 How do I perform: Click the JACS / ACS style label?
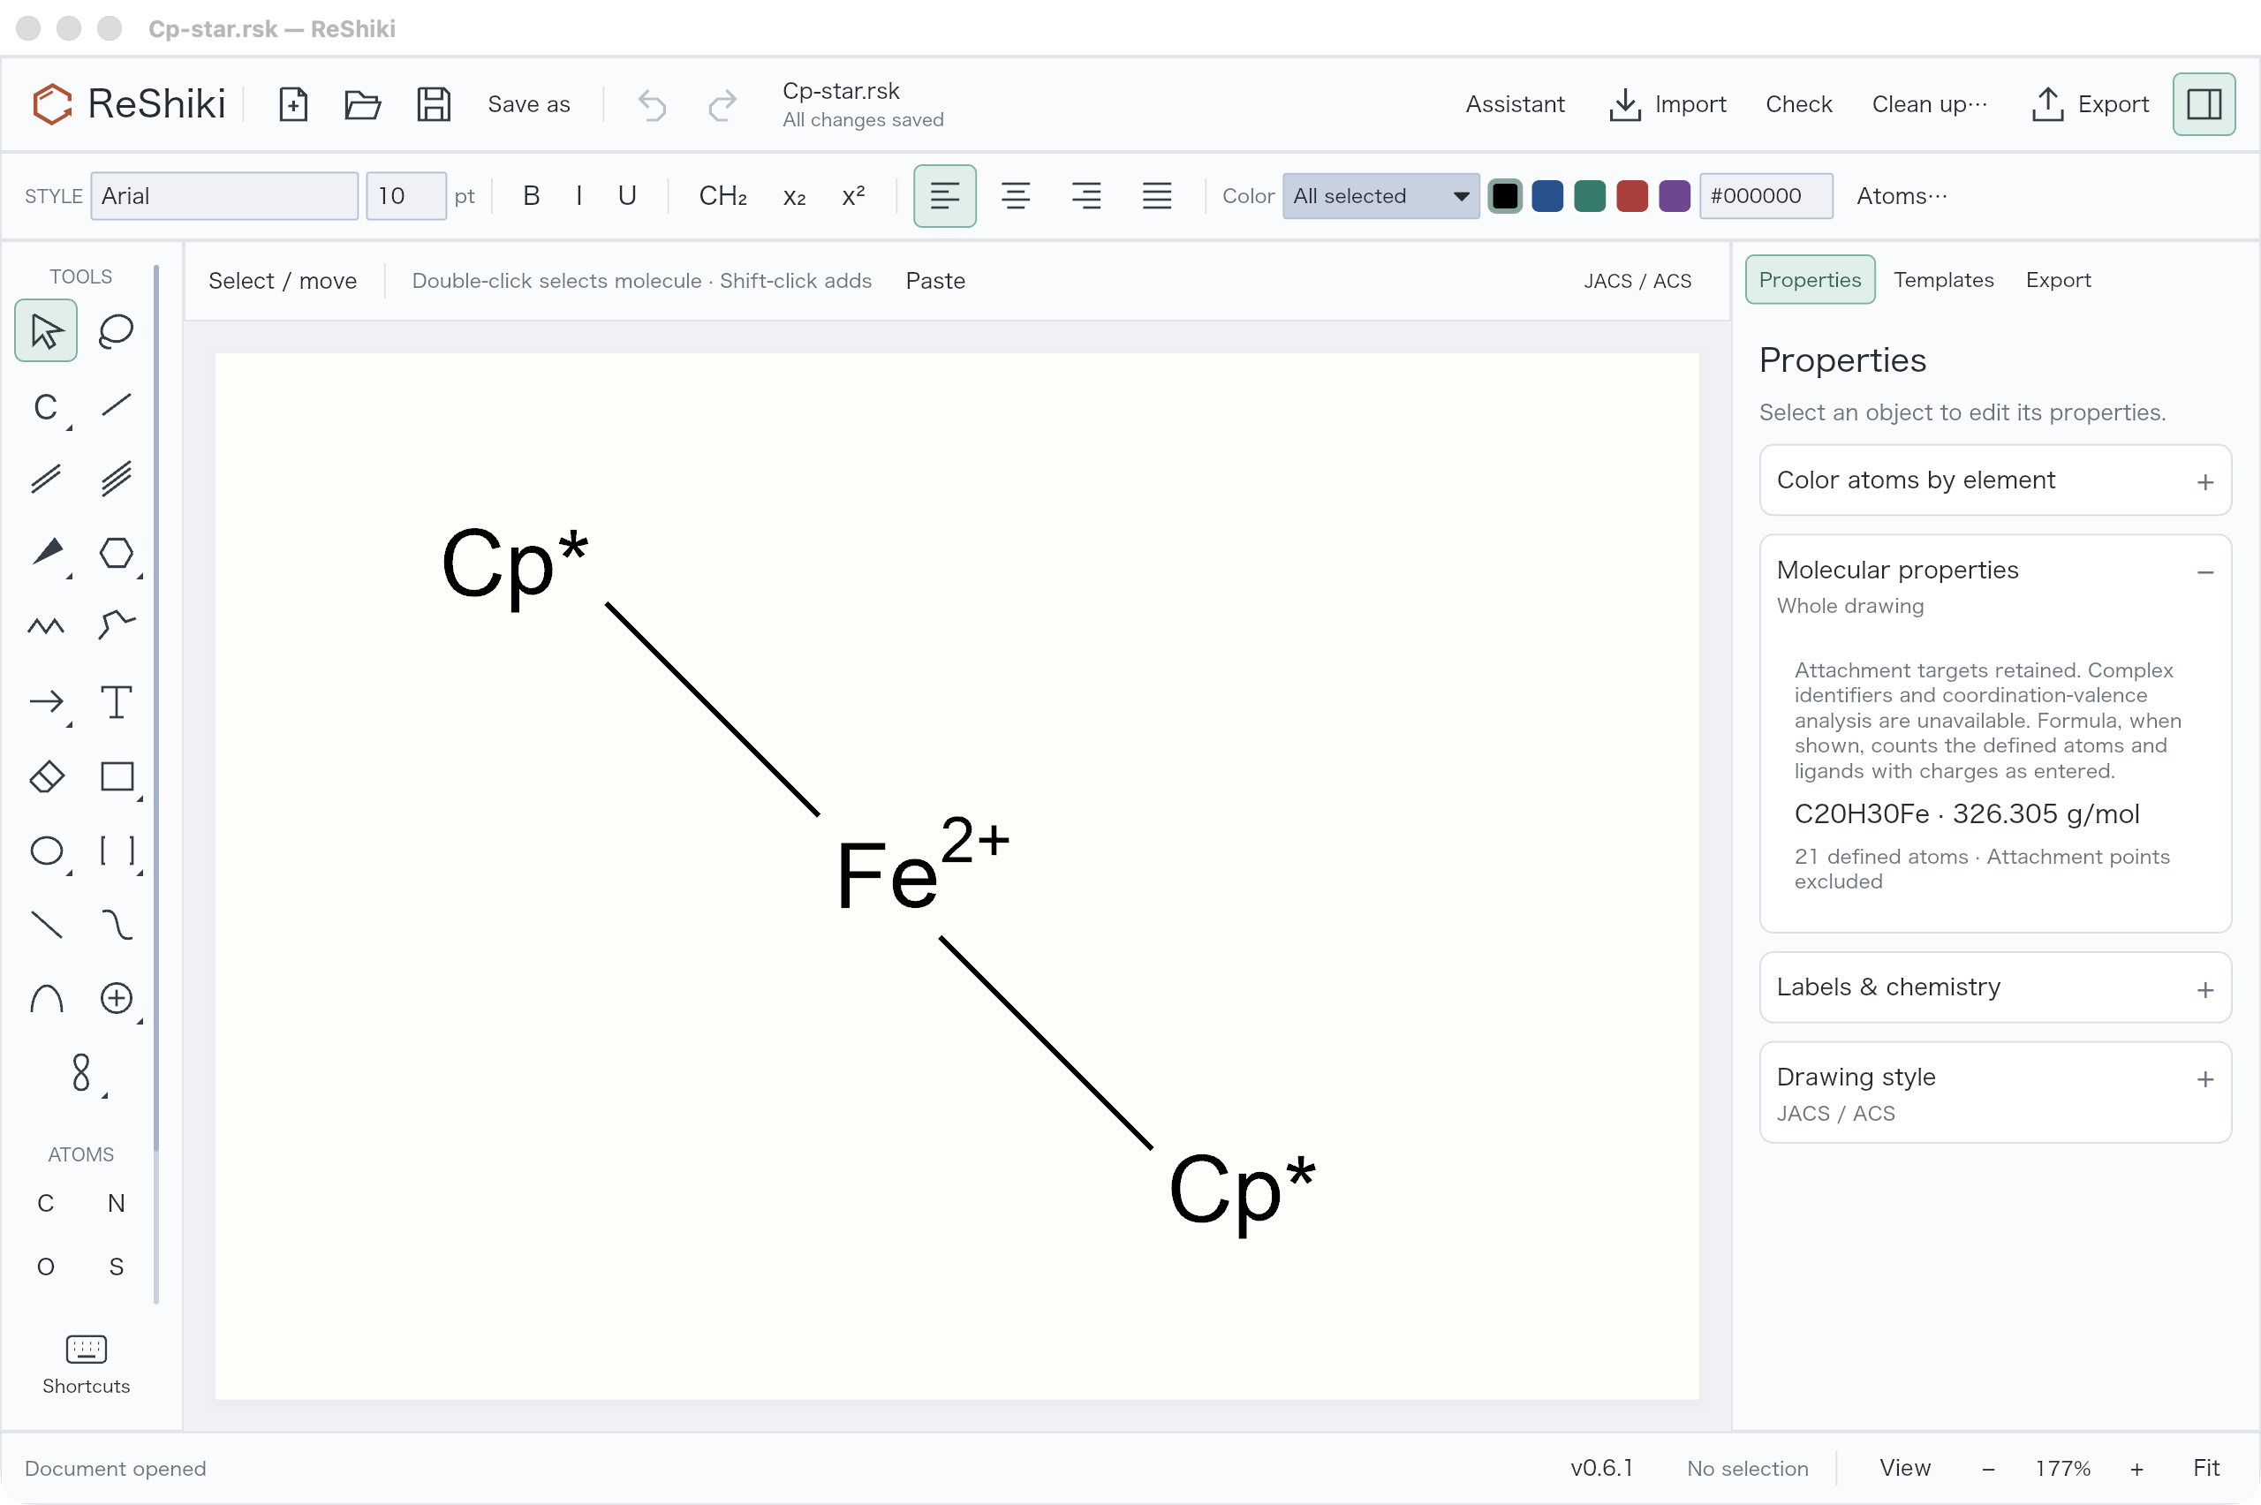(1637, 280)
